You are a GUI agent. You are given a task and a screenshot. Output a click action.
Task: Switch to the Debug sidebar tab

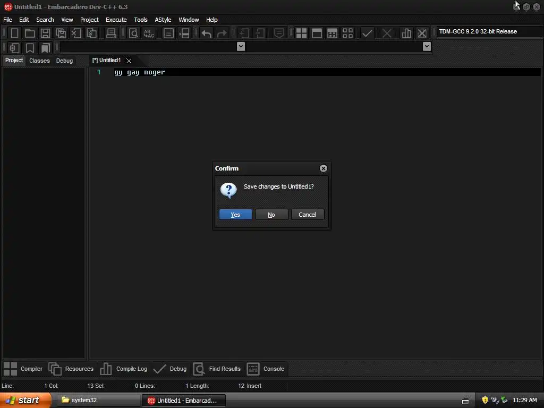pos(64,61)
